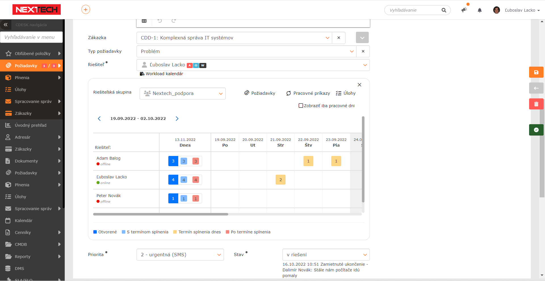545x281 pixels.
Task: Open Úvodný prehľad in the sidebar
Action: tap(31, 125)
